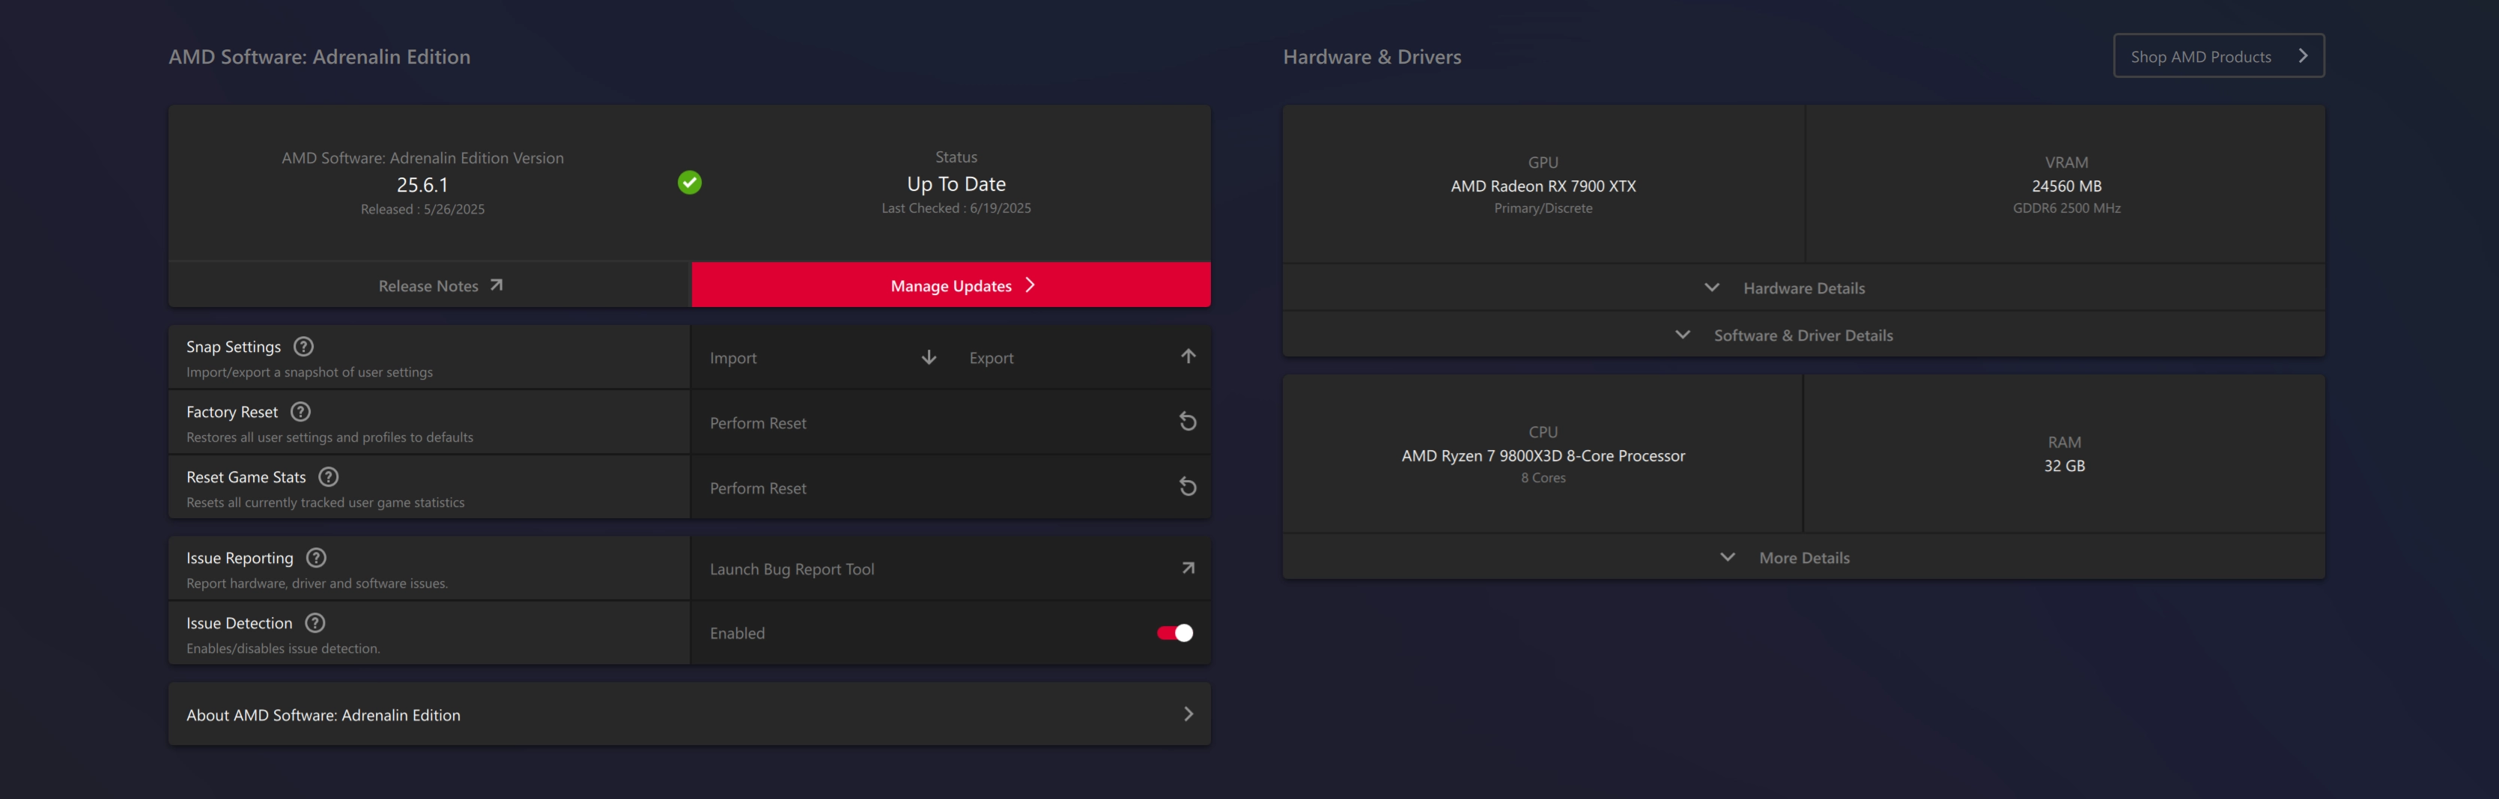Launch Bug Report Tool

point(951,568)
